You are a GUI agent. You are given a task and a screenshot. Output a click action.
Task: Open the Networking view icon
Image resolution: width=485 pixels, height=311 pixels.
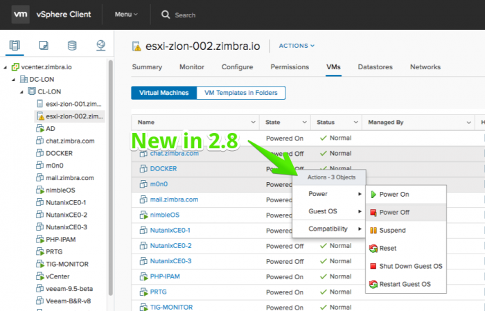pyautogui.click(x=101, y=46)
